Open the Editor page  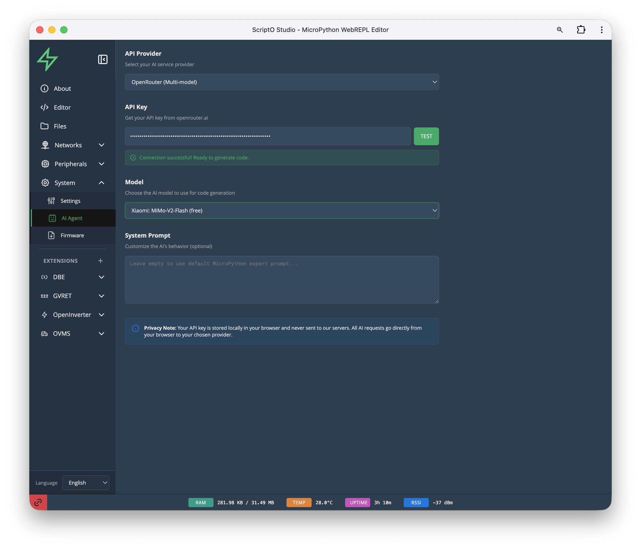coord(62,107)
